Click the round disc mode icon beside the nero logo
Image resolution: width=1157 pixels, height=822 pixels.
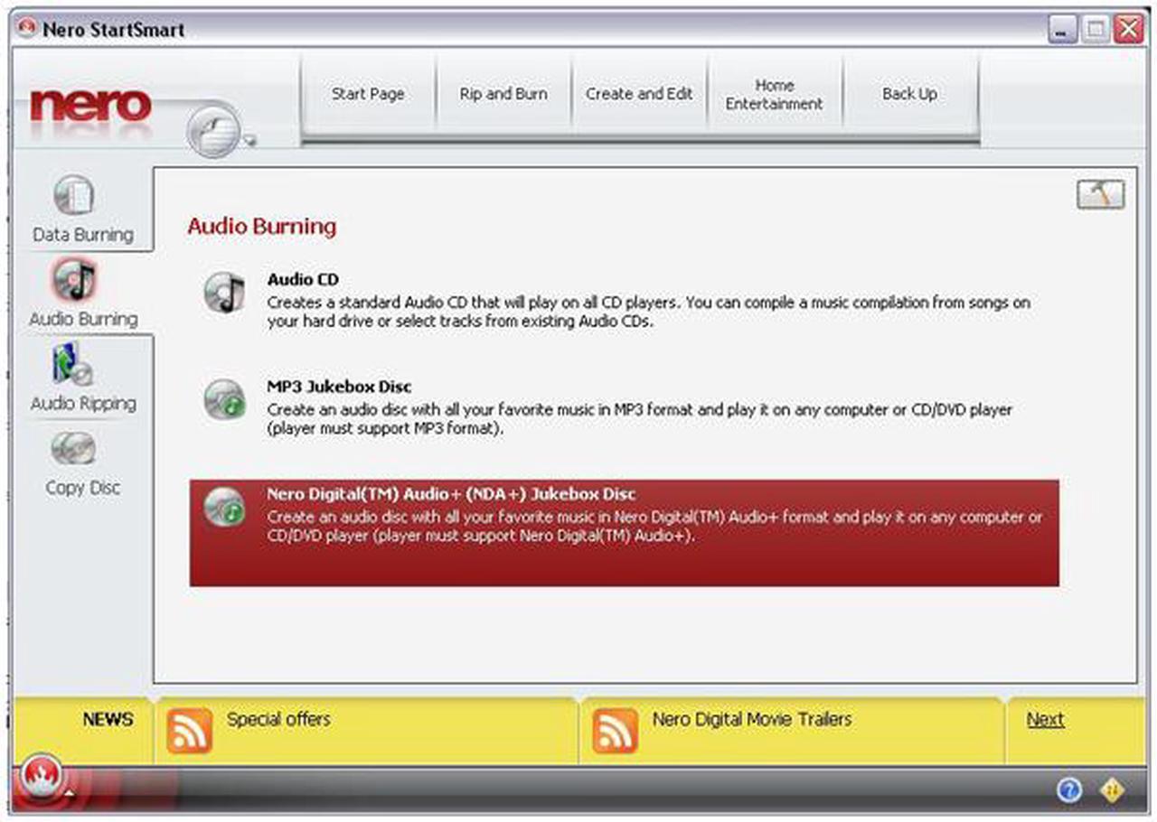pyautogui.click(x=213, y=129)
